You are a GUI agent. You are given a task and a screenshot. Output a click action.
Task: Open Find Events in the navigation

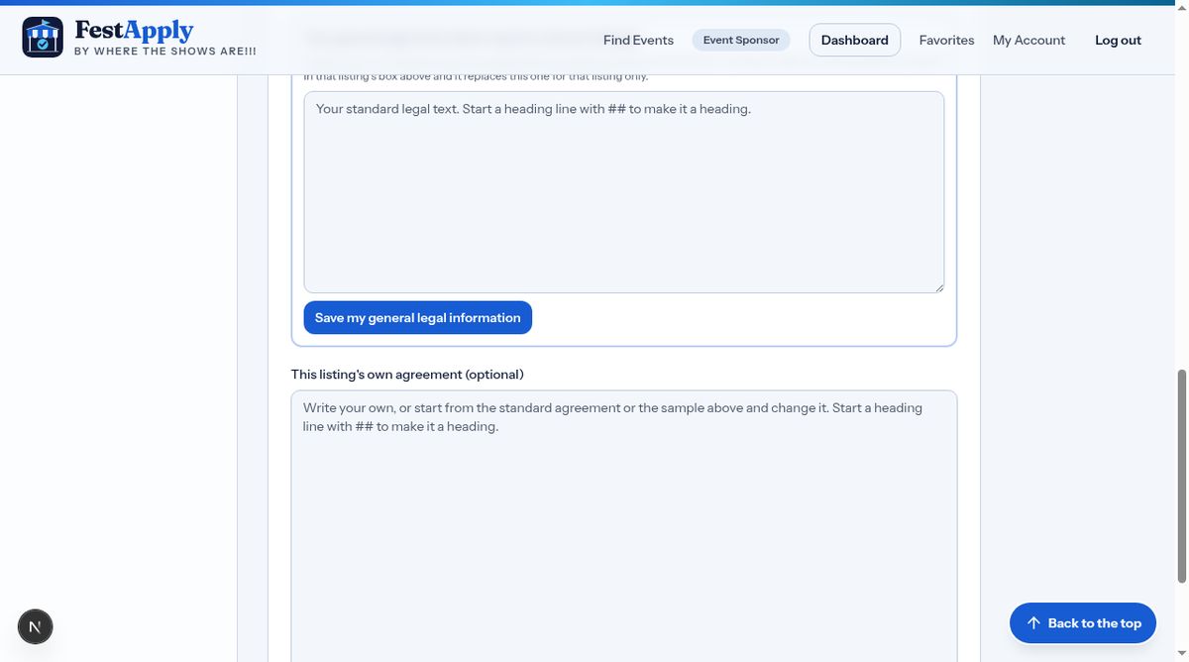point(638,41)
